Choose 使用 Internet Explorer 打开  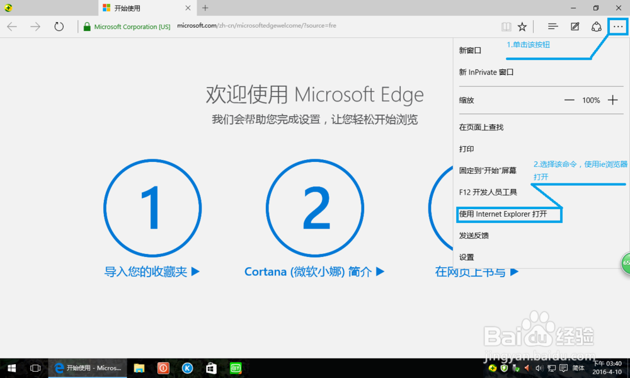[x=503, y=214]
